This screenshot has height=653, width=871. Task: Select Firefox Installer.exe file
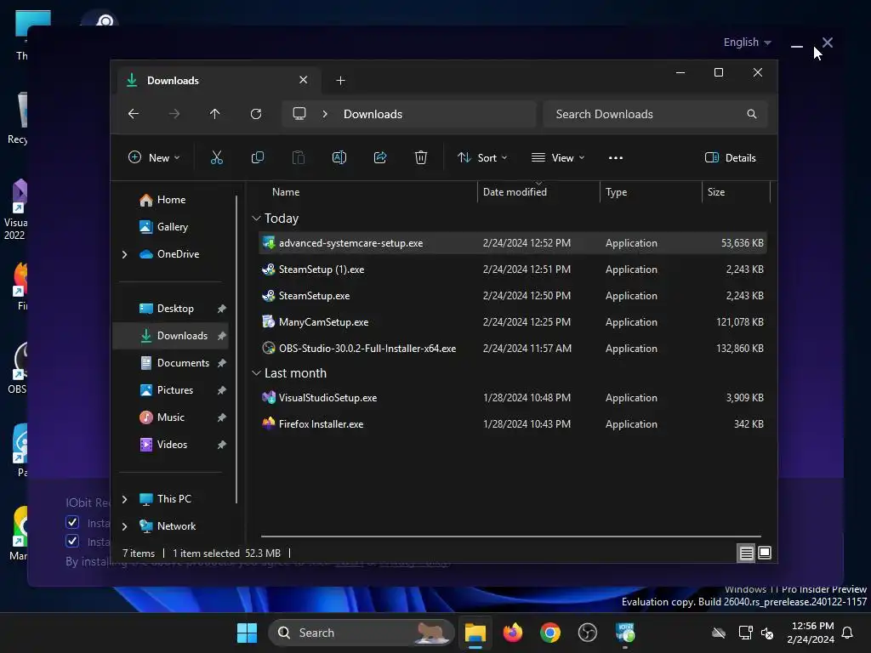tap(513, 423)
